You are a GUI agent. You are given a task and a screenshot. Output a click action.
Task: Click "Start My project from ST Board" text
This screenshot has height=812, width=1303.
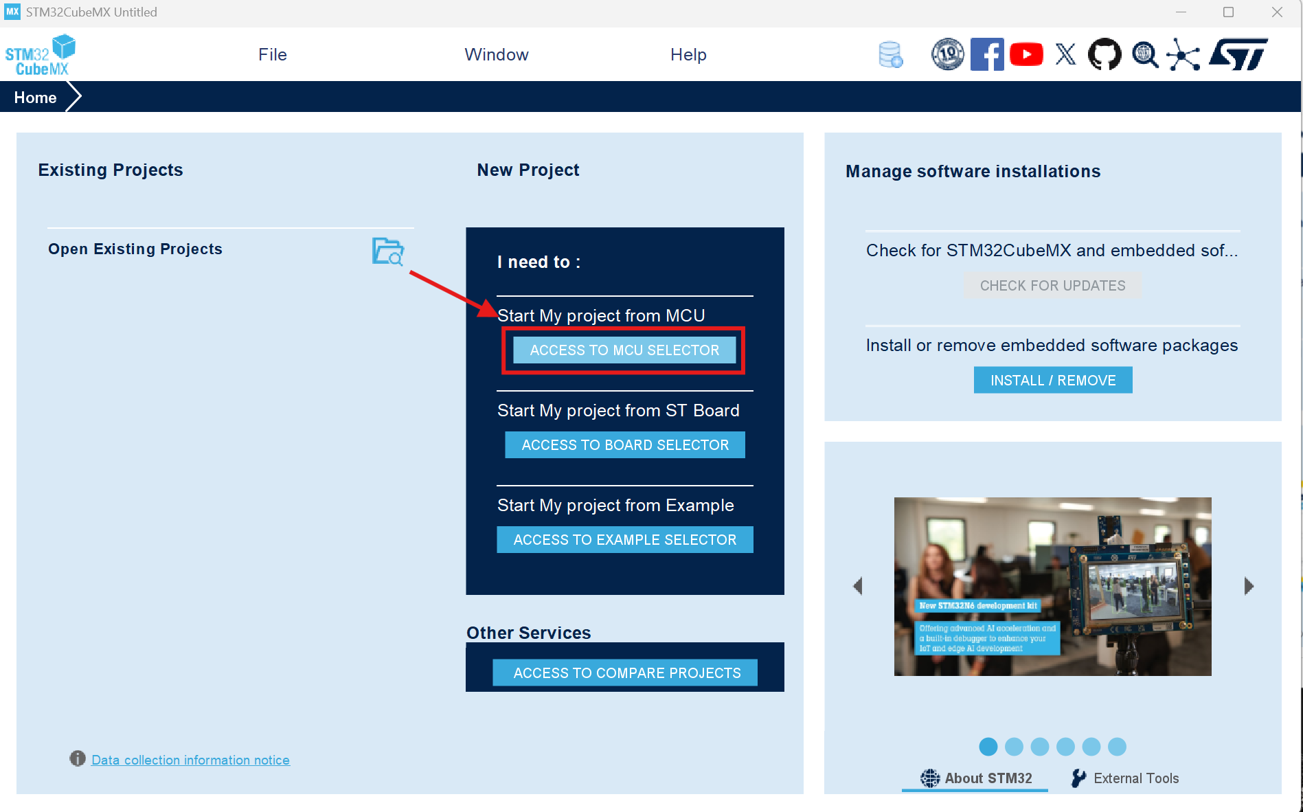click(618, 411)
